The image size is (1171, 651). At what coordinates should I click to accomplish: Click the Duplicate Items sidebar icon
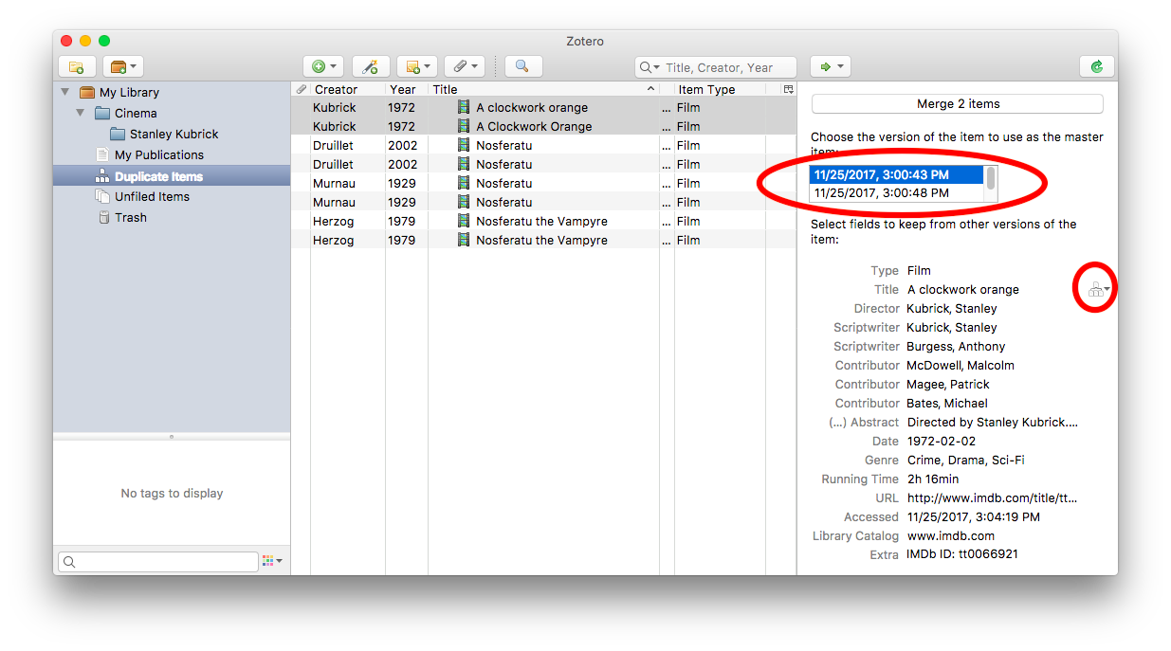pos(103,176)
